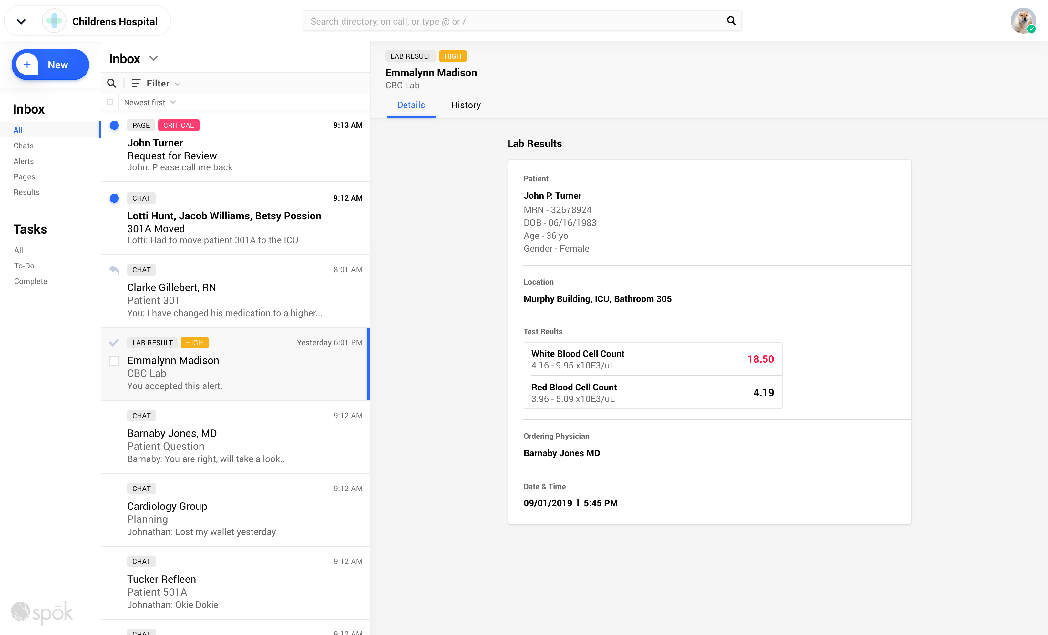Click the search directory input field
This screenshot has height=635, width=1048.
click(x=522, y=21)
